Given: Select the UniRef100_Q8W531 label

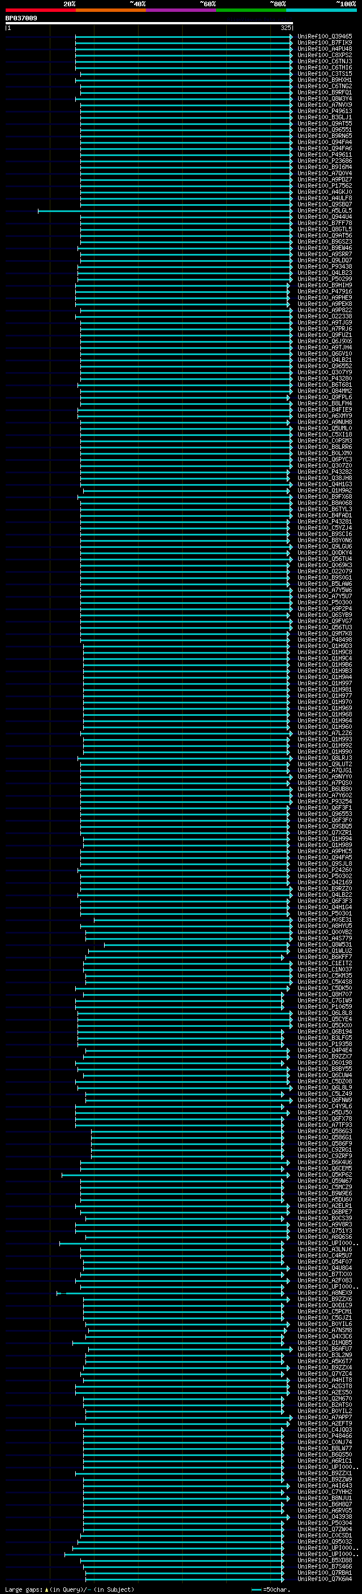Looking at the screenshot, I should click(x=325, y=944).
